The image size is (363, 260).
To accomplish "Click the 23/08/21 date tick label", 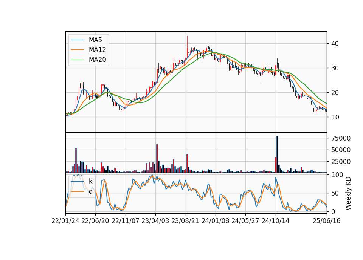I will point(185,221).
